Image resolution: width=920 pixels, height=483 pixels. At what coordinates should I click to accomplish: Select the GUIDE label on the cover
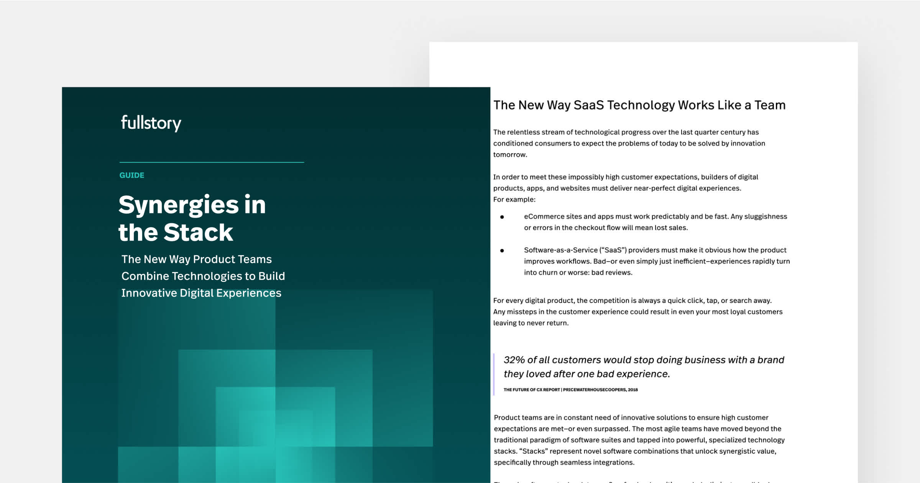click(132, 175)
